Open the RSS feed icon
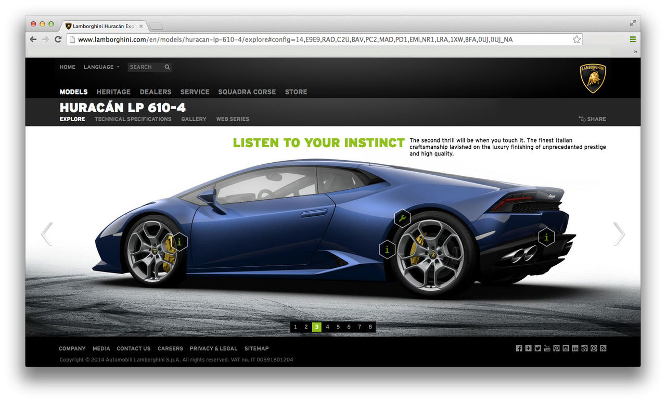This screenshot has height=402, width=666. click(x=603, y=348)
